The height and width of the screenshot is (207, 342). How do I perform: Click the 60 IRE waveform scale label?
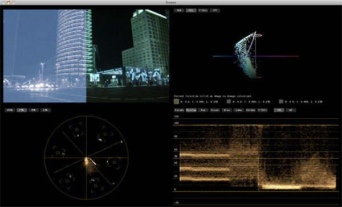176,150
